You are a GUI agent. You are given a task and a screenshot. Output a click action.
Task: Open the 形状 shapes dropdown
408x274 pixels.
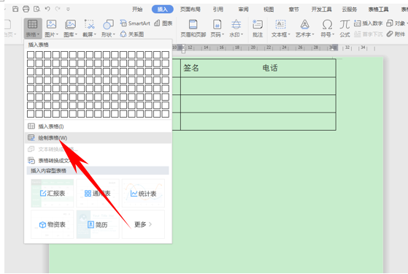(108, 28)
